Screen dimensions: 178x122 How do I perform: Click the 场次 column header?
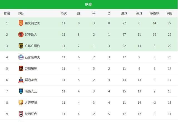click(64, 13)
